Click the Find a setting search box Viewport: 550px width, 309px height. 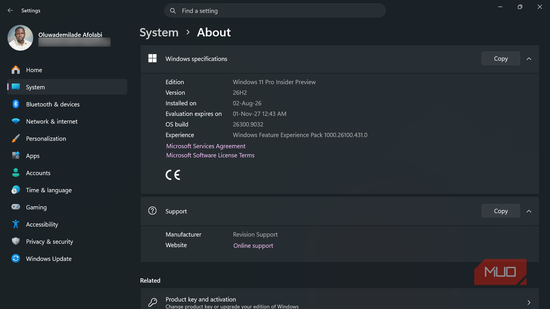point(275,11)
